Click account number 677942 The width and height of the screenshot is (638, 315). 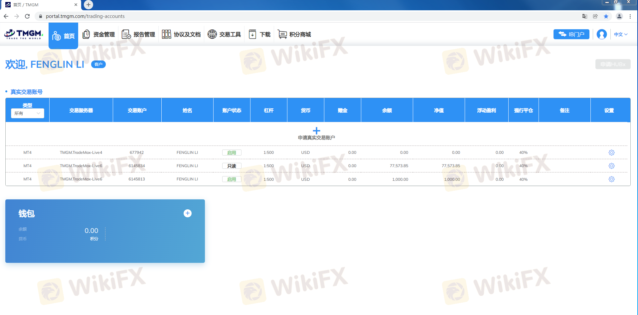pos(137,153)
